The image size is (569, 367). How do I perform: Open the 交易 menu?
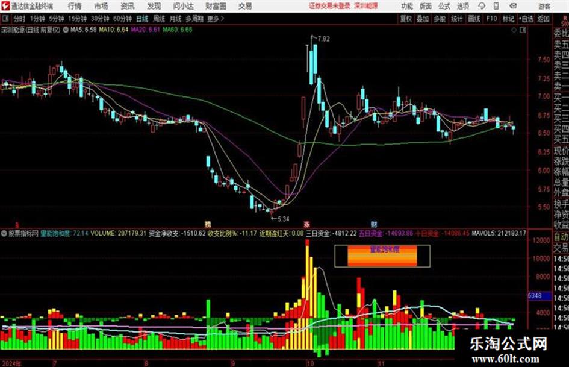pos(245,6)
